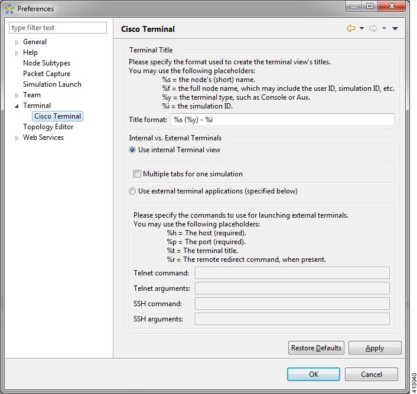This screenshot has height=394, width=417.
Task: Click the SSH command field
Action: (292, 304)
